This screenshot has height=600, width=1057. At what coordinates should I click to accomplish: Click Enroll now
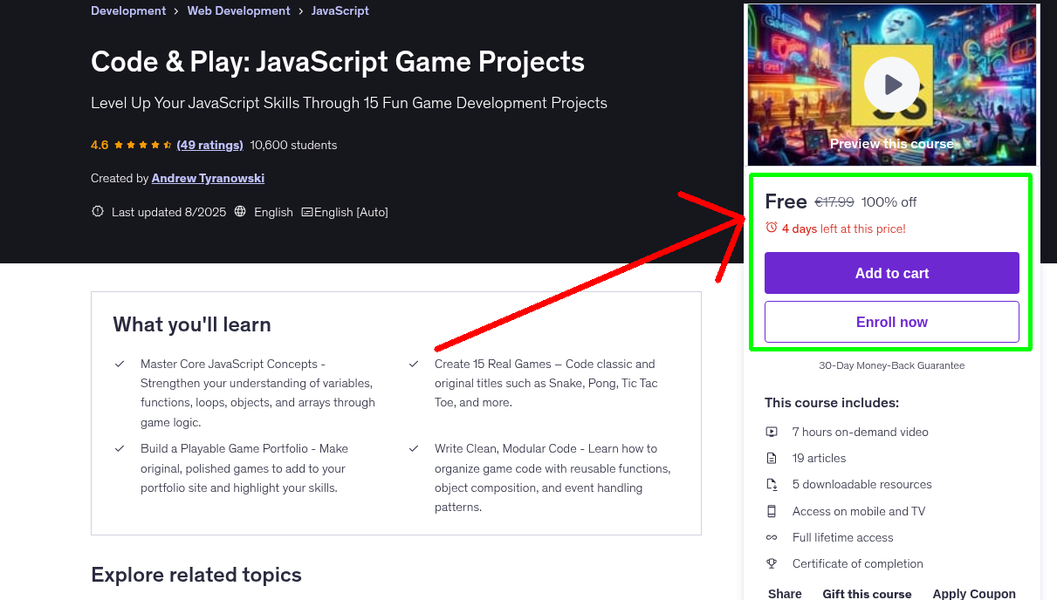coord(891,321)
